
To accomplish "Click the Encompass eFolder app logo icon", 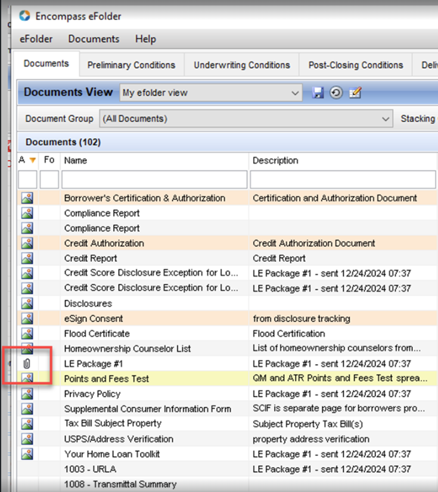I will tap(24, 15).
